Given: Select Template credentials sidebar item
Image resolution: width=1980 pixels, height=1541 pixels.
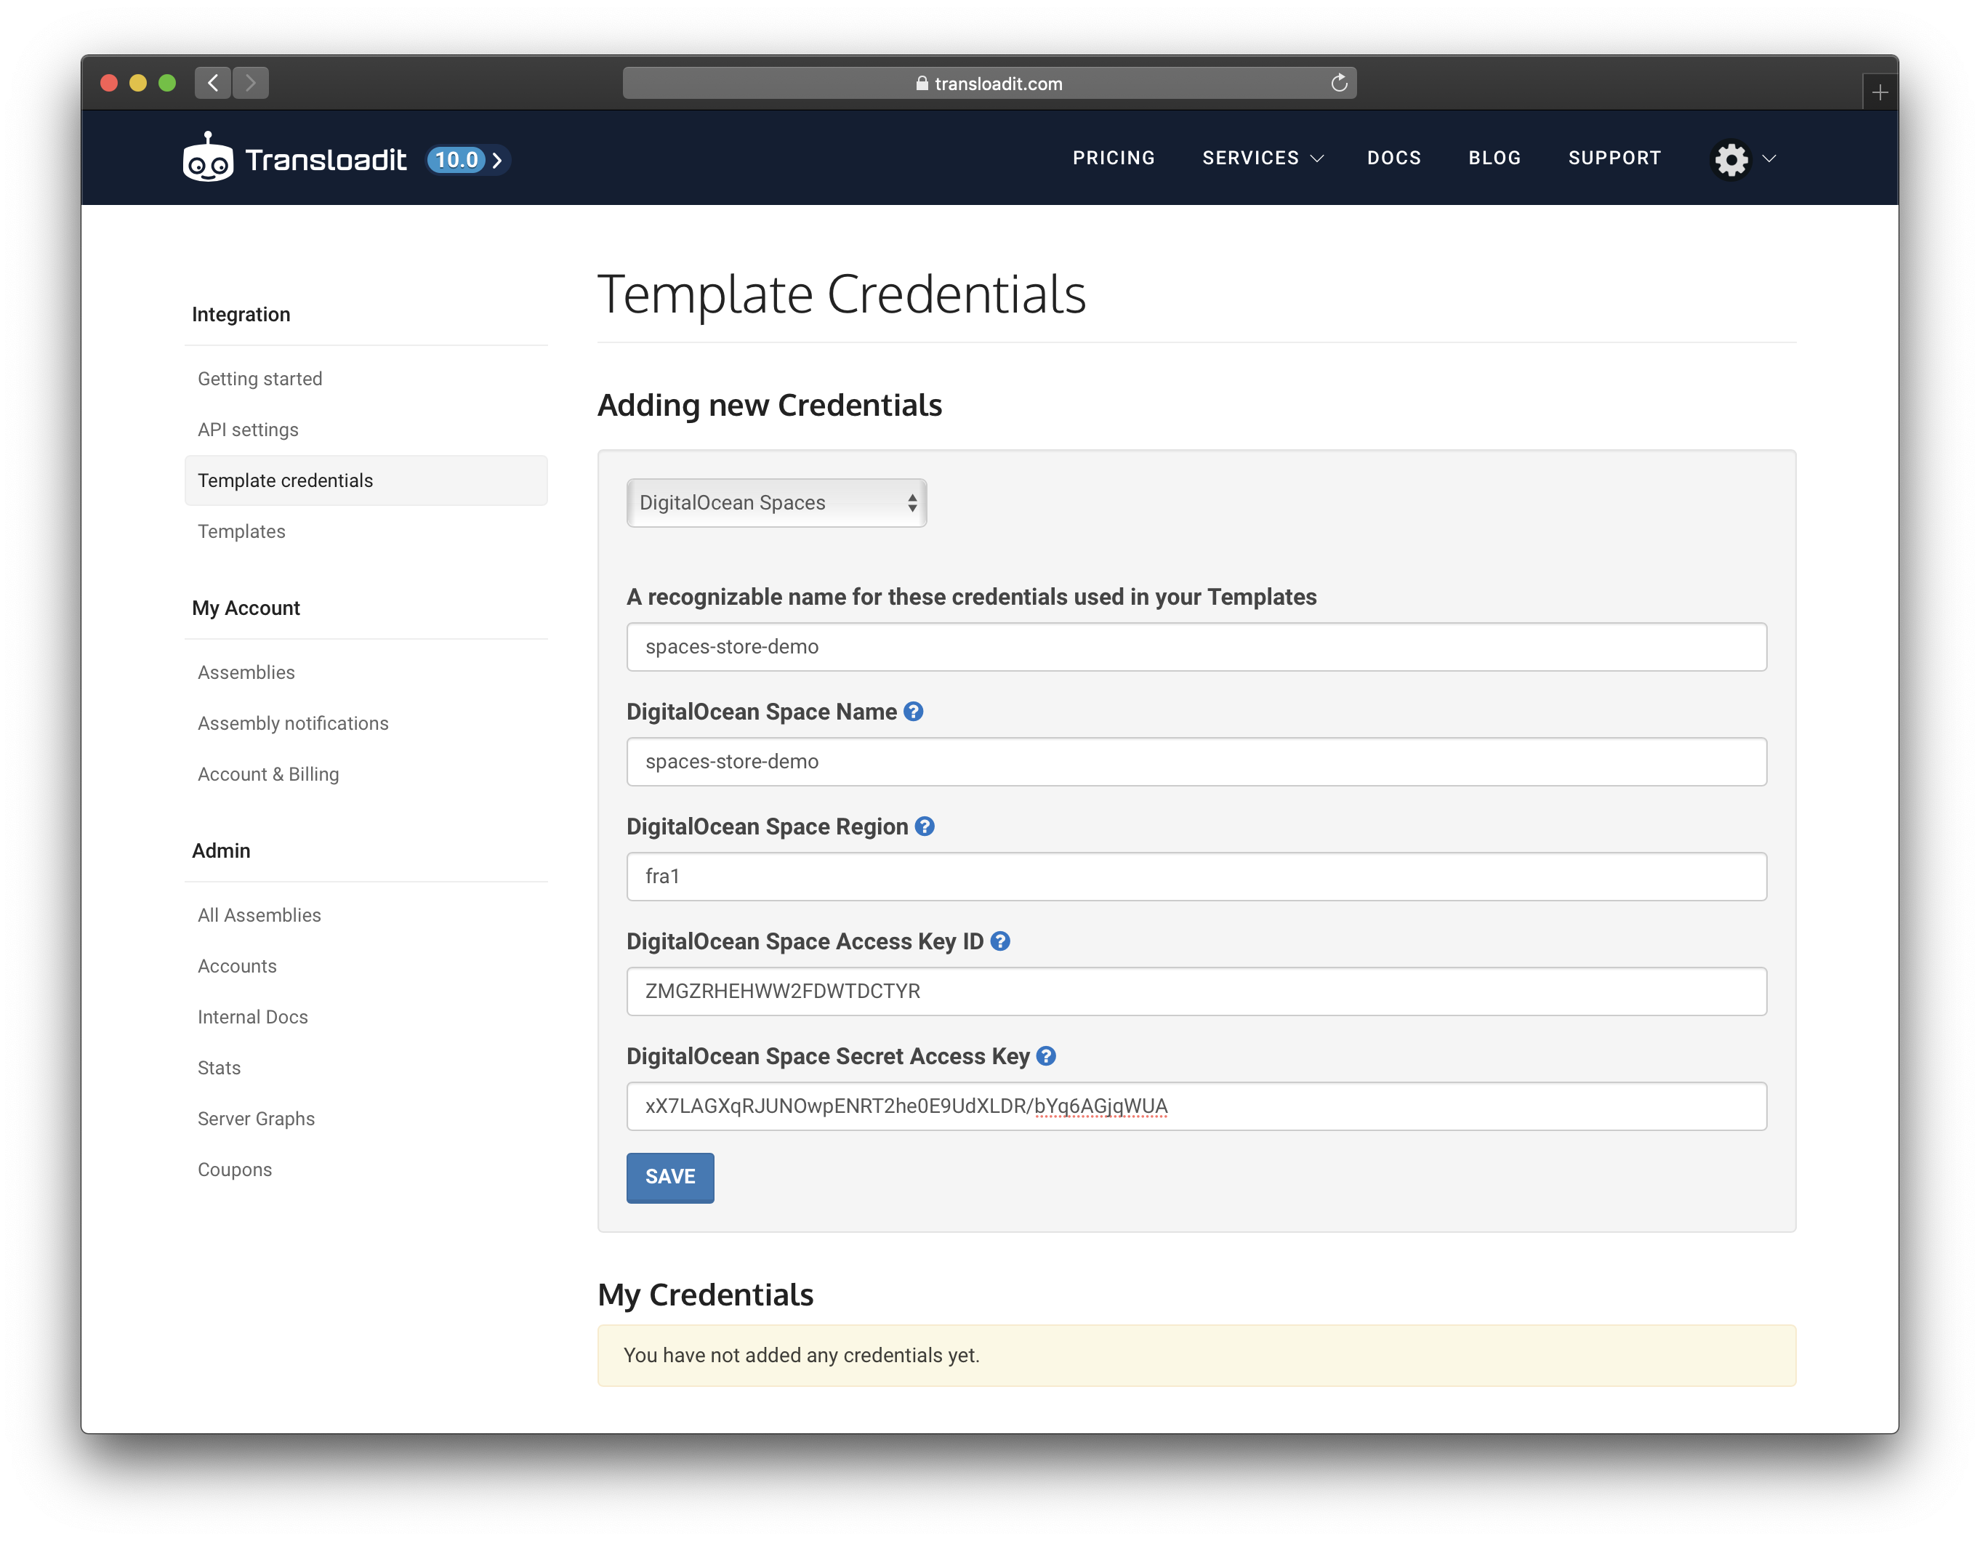Looking at the screenshot, I should (x=366, y=480).
